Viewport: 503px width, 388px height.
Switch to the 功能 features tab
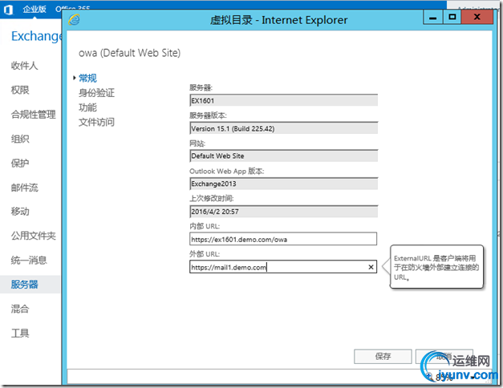87,107
